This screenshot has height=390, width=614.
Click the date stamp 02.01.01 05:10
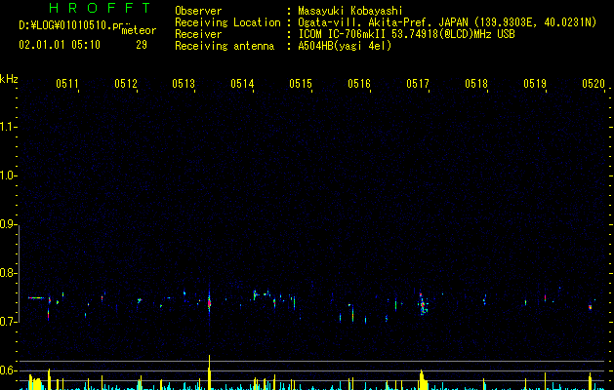(60, 45)
